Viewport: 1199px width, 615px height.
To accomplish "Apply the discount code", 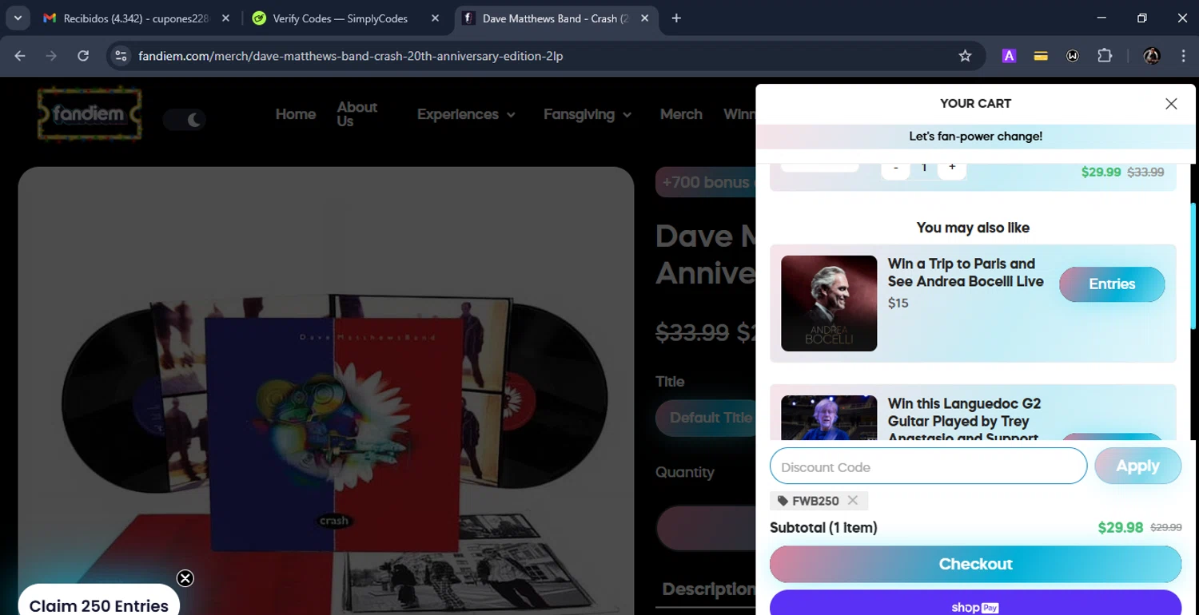I will (x=1137, y=466).
